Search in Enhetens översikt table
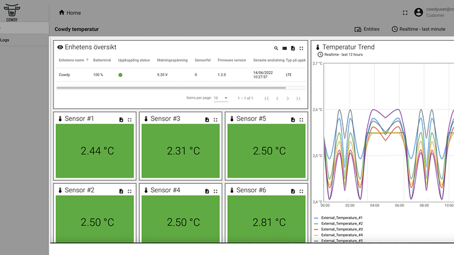The image size is (454, 255). pos(276,48)
